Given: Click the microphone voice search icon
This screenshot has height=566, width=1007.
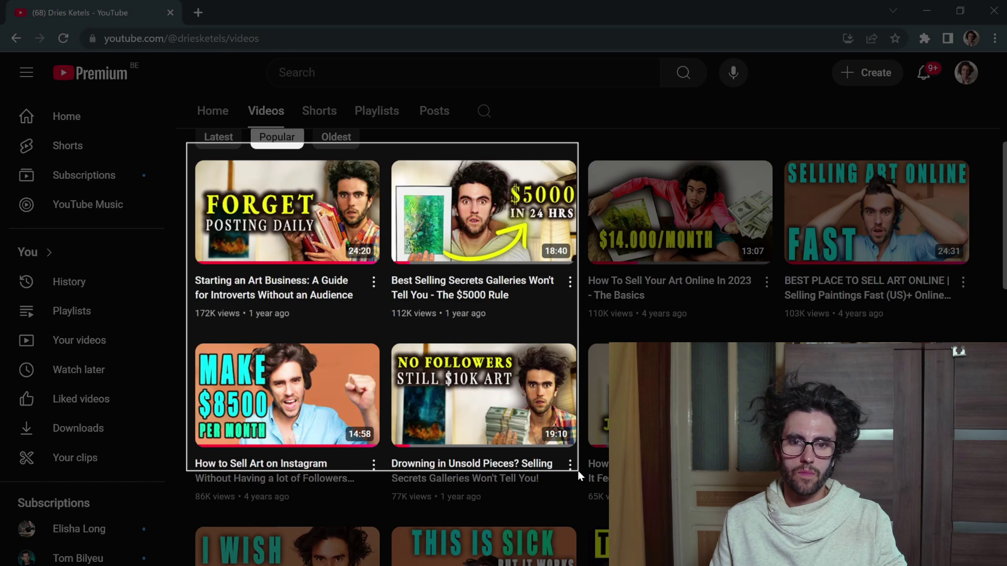Looking at the screenshot, I should [x=733, y=72].
